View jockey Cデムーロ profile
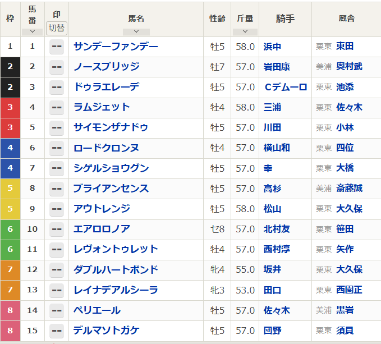 click(286, 87)
